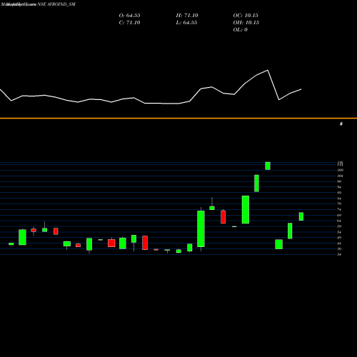Click the 99 price axis label

[339, 181]
